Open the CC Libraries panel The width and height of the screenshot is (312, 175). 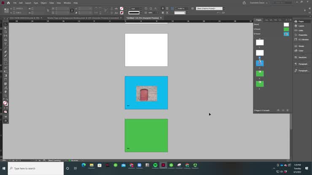click(x=303, y=40)
